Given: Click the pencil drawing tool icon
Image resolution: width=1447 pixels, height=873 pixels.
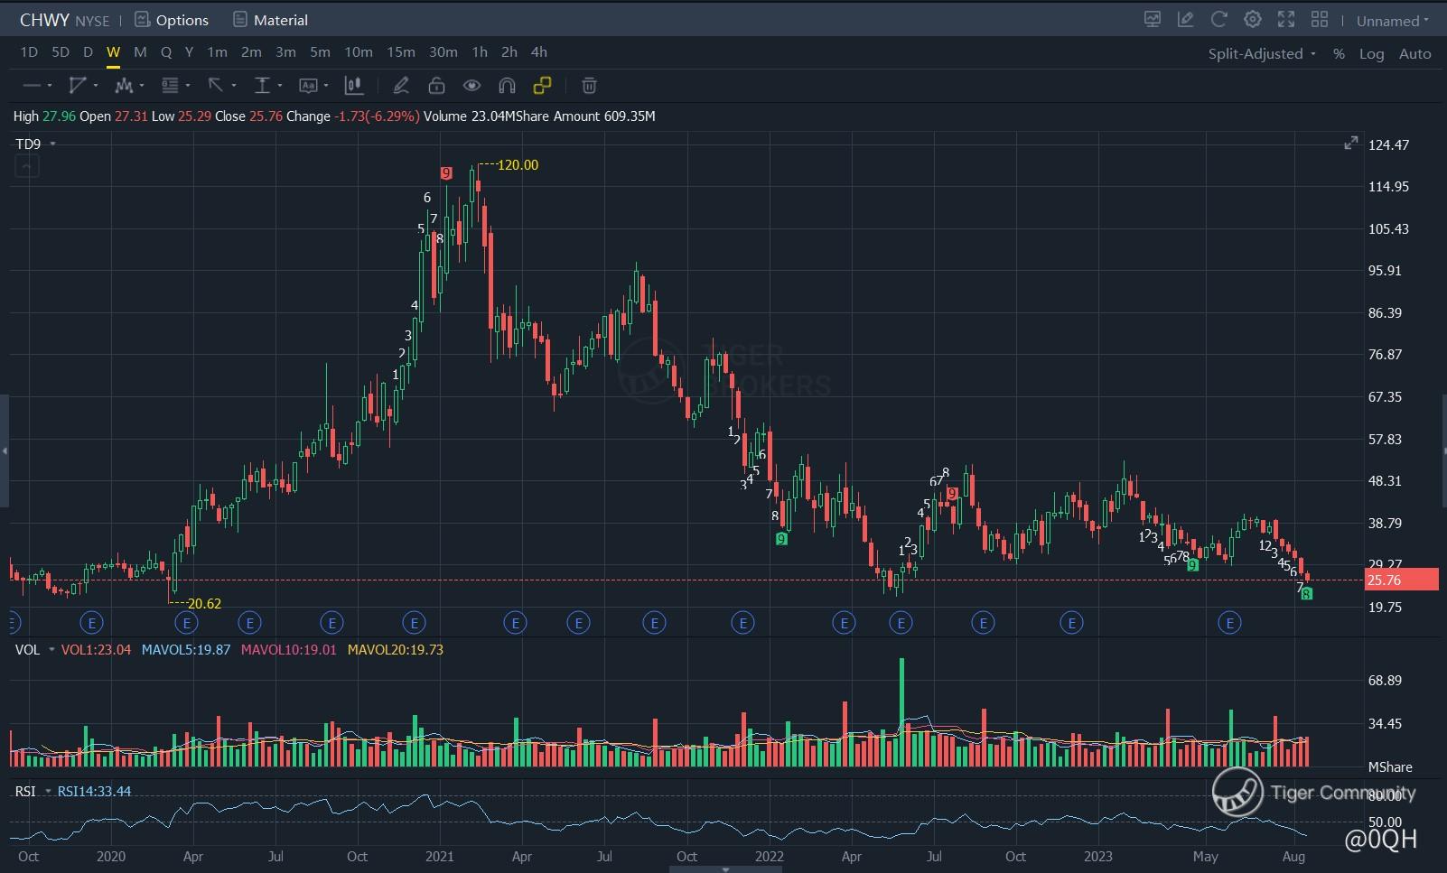Looking at the screenshot, I should [x=401, y=86].
